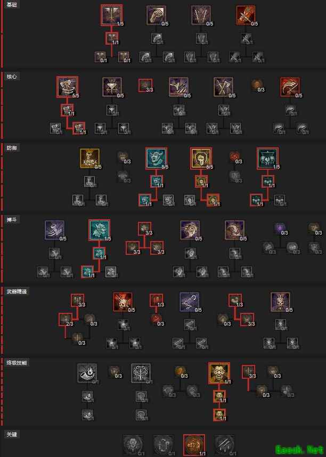Screen dimensions: 326x457
Task: Click the fist shield skill in 防御 row
Action: coord(201,158)
